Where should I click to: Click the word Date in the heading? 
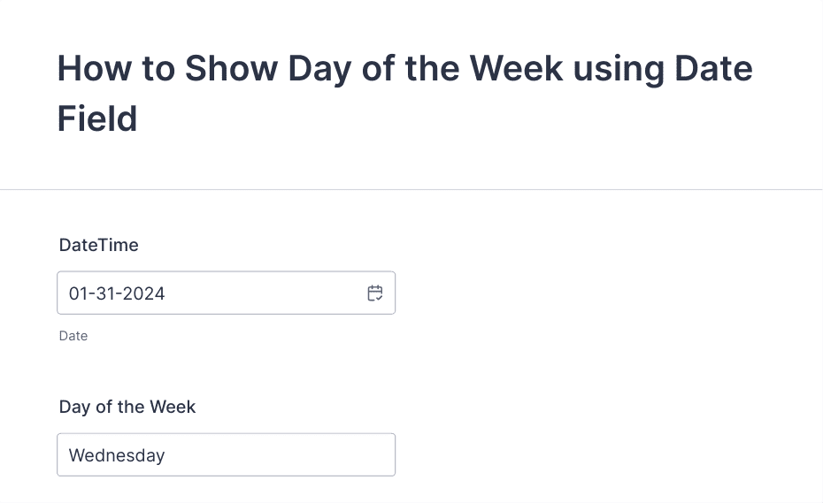click(713, 68)
